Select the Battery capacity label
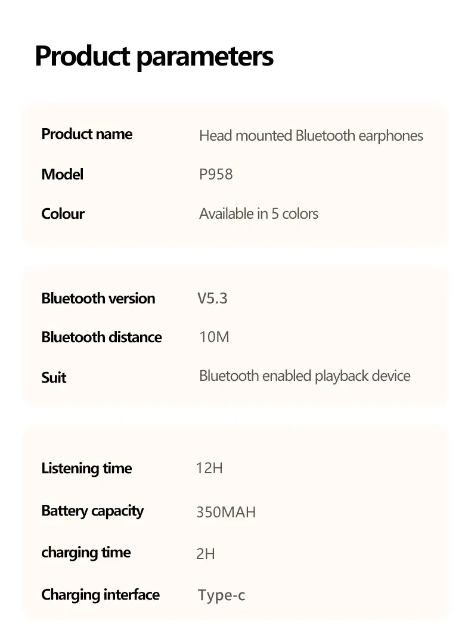Viewport: 471px width, 630px height. tap(92, 511)
